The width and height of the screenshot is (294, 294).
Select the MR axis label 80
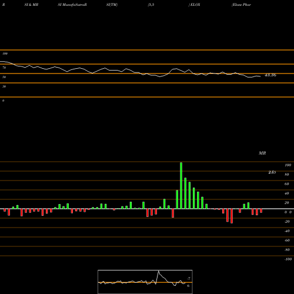click(287, 175)
